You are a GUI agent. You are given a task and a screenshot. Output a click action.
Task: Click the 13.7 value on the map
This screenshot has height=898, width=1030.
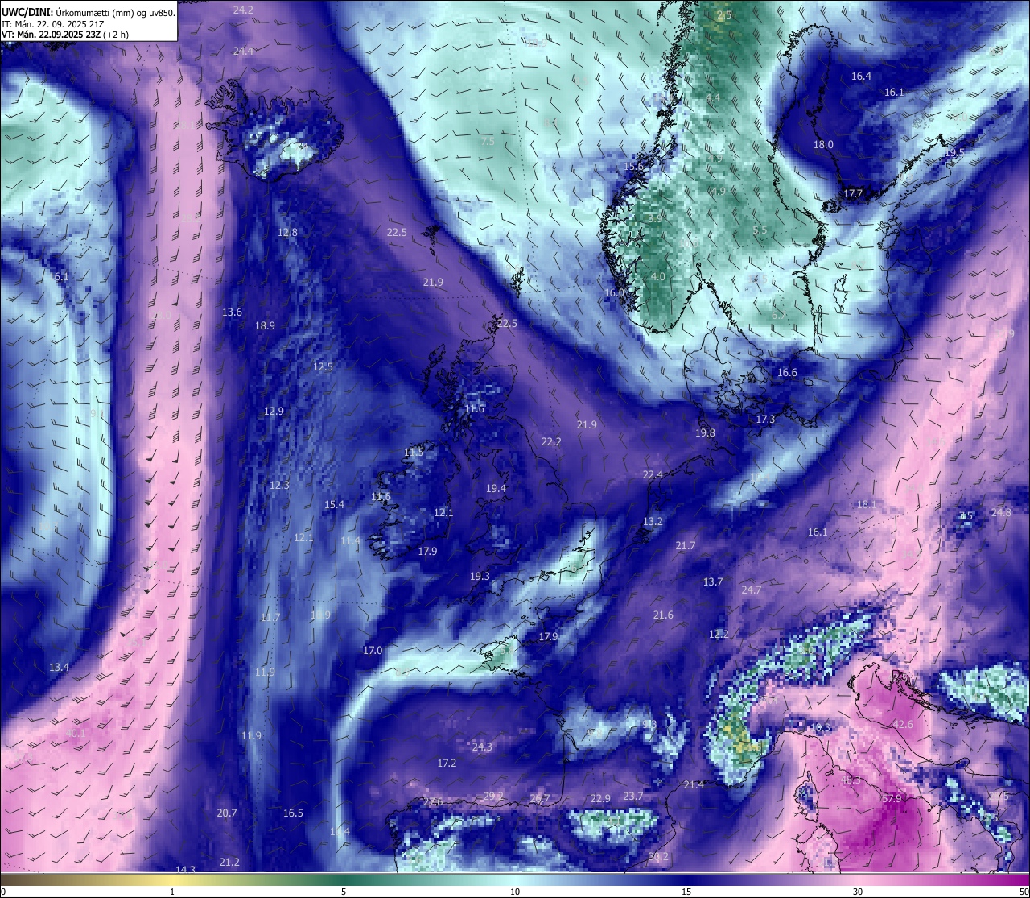(x=713, y=581)
